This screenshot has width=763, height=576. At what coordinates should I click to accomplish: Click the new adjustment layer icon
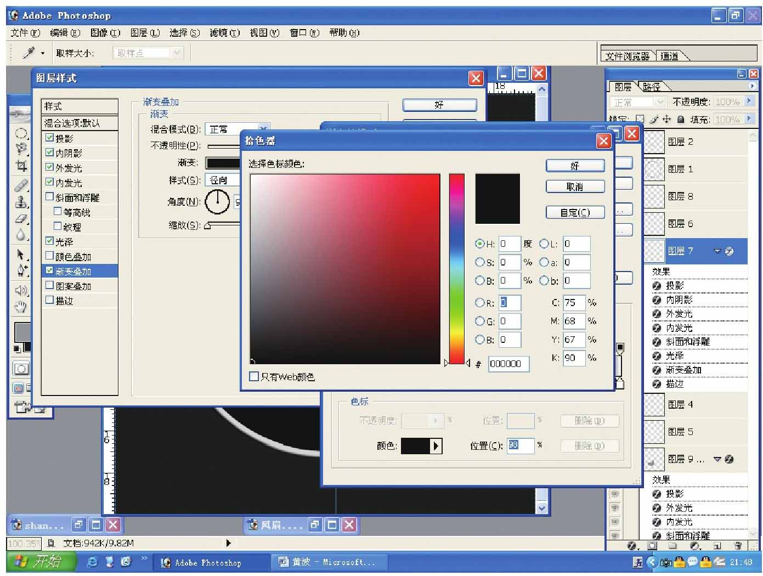pos(695,546)
